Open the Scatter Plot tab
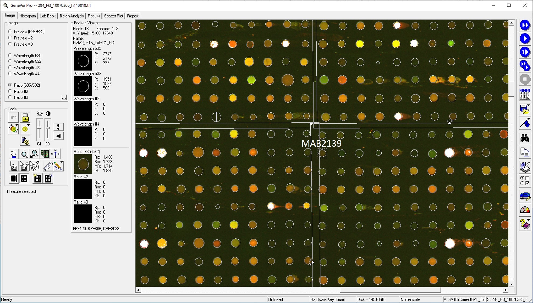 (113, 16)
